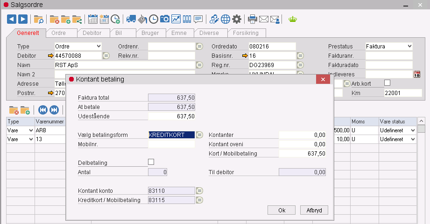Open lookup button next to Navn field

click(x=200, y=65)
